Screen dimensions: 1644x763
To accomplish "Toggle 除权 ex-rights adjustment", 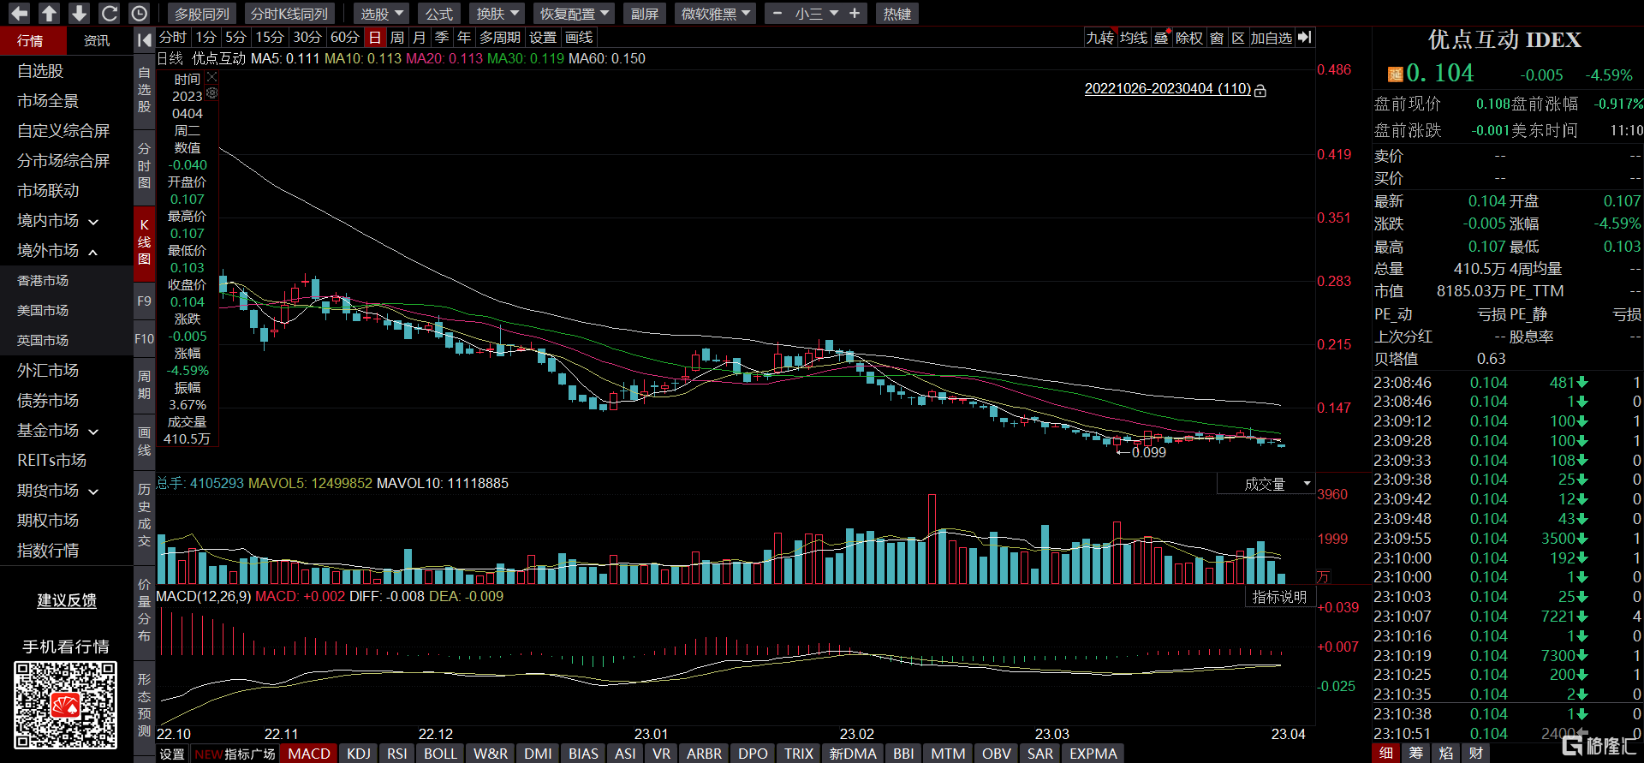I will point(1188,38).
